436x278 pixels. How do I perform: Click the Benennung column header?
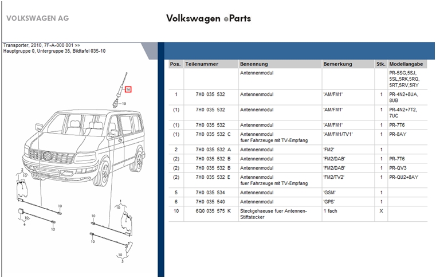tap(280, 64)
